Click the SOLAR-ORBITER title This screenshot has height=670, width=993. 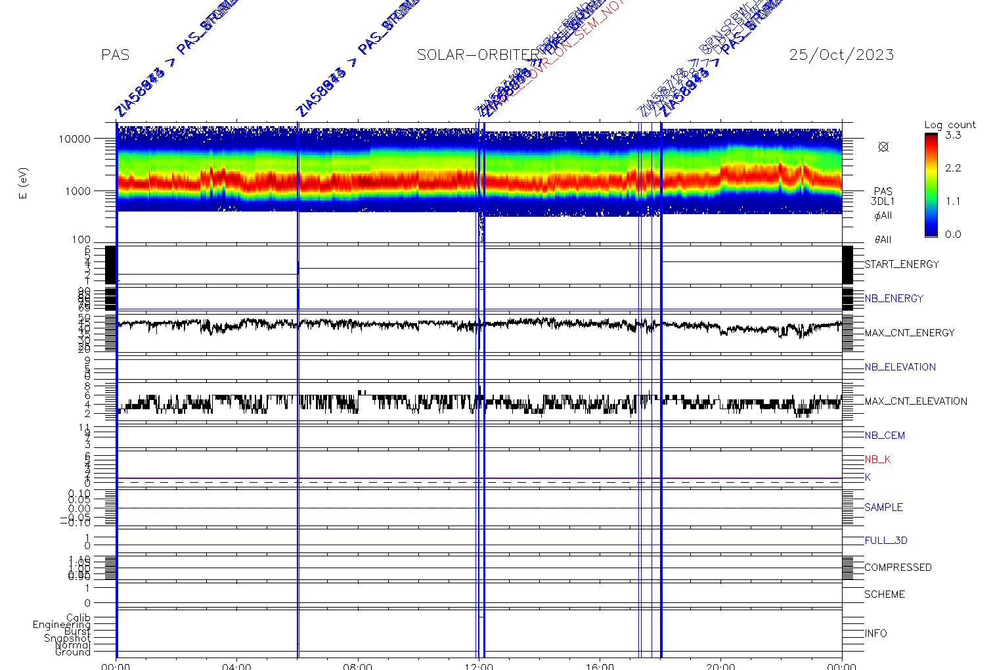[478, 55]
